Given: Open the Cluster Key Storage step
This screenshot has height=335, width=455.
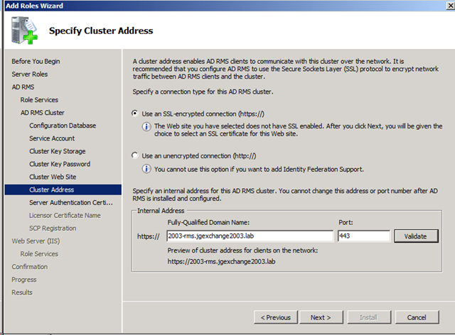Looking at the screenshot, I should (57, 151).
